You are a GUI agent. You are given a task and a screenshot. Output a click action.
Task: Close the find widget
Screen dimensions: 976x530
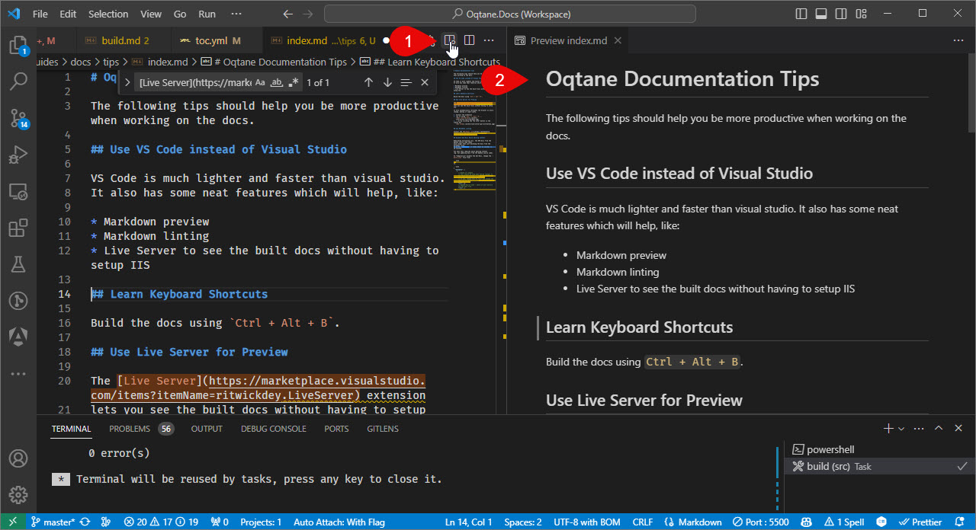425,82
